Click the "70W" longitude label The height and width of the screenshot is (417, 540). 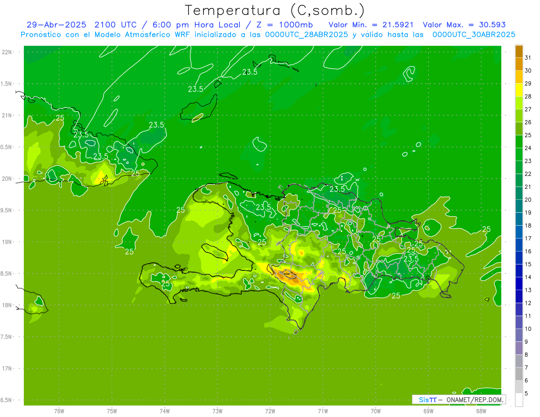coord(376,411)
